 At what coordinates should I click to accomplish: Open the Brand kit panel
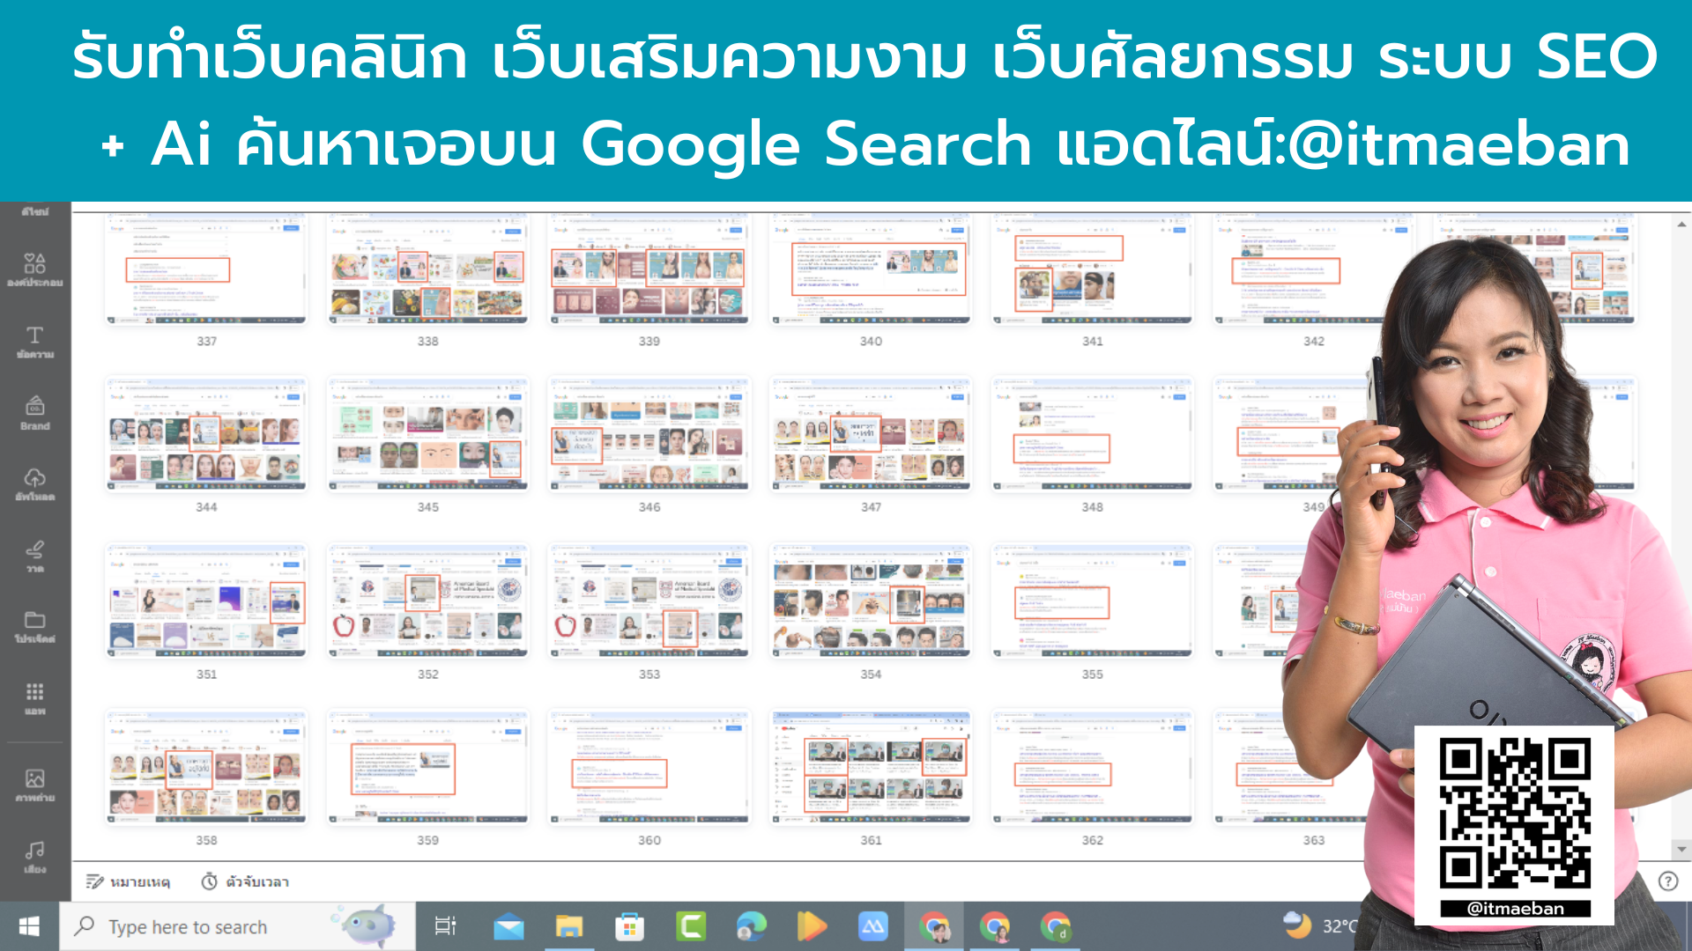(x=34, y=412)
